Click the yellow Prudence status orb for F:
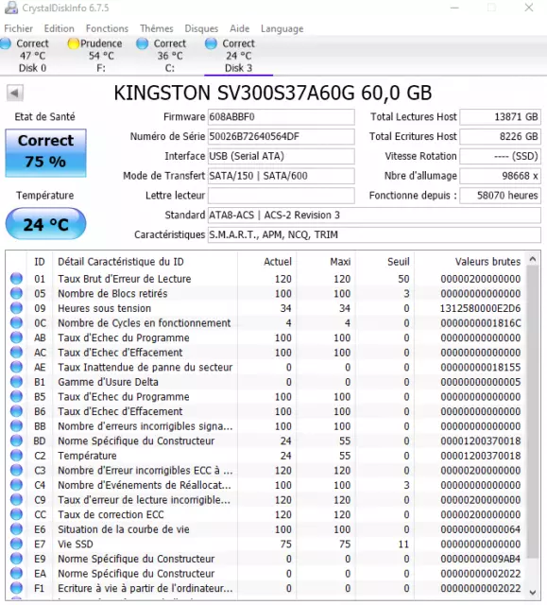This screenshot has width=547, height=605. 73,43
